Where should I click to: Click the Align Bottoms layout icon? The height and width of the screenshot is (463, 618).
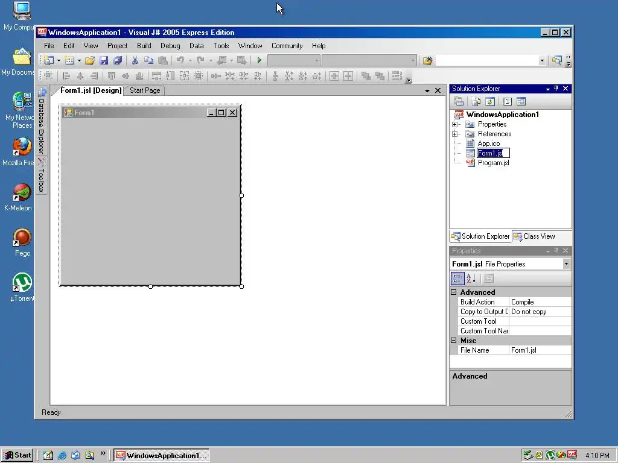[x=139, y=75]
